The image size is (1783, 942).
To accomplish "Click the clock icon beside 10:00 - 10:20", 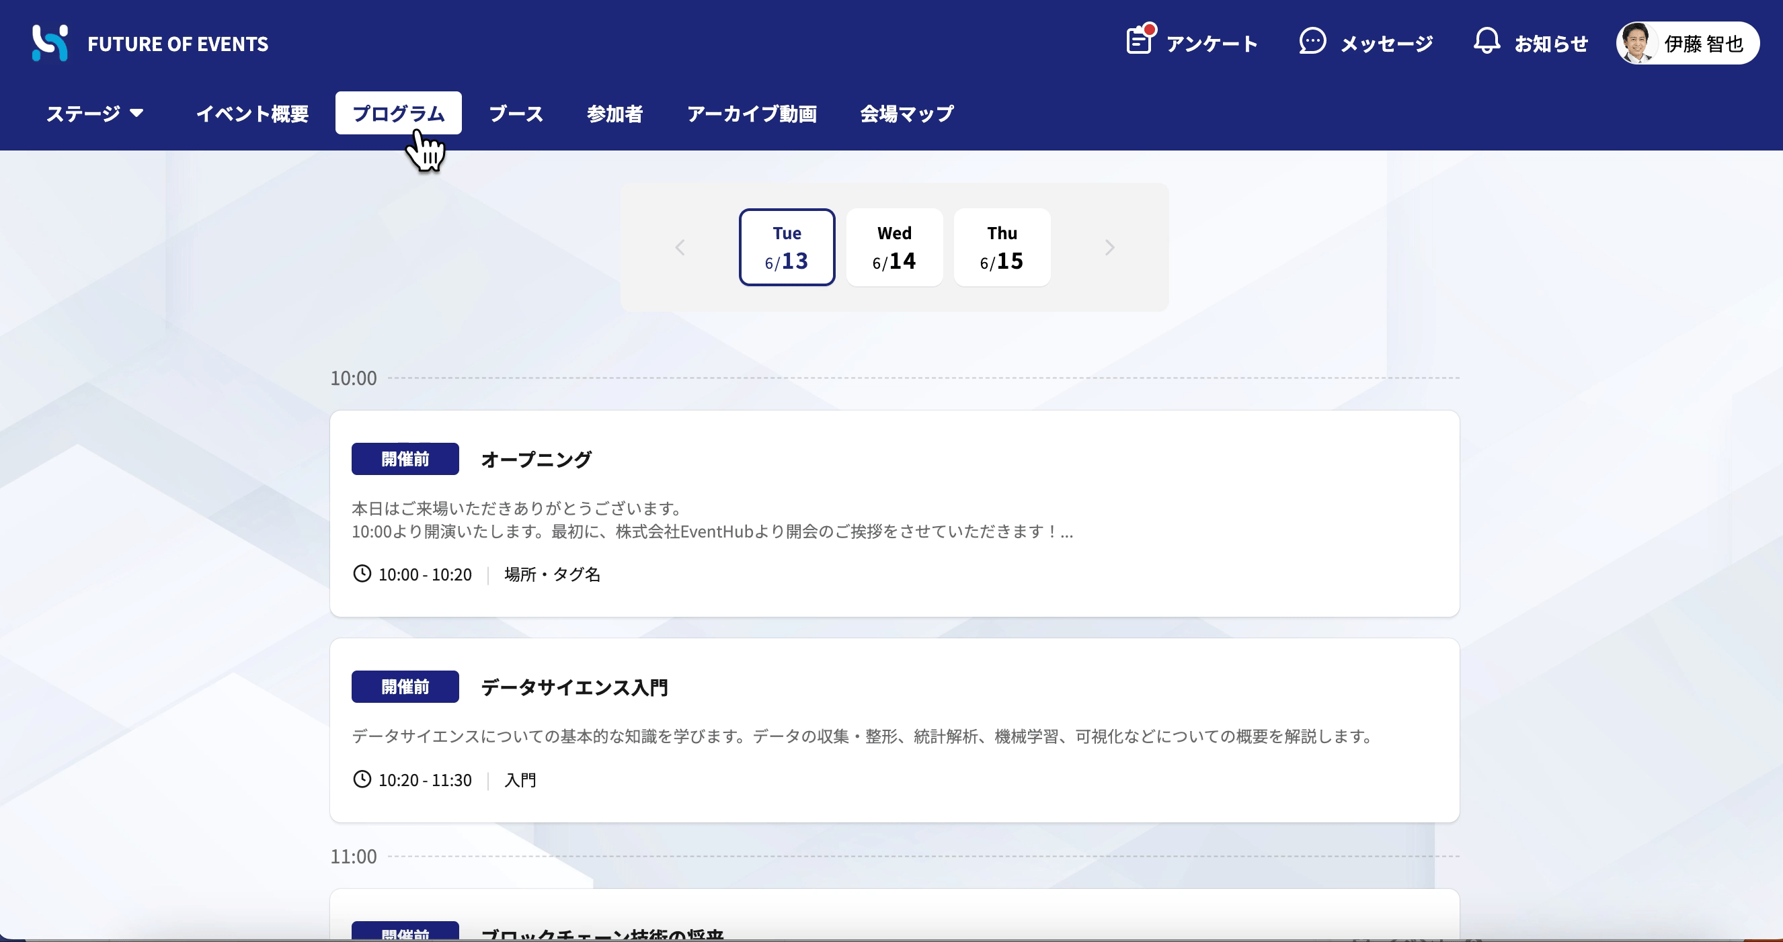I will point(362,573).
